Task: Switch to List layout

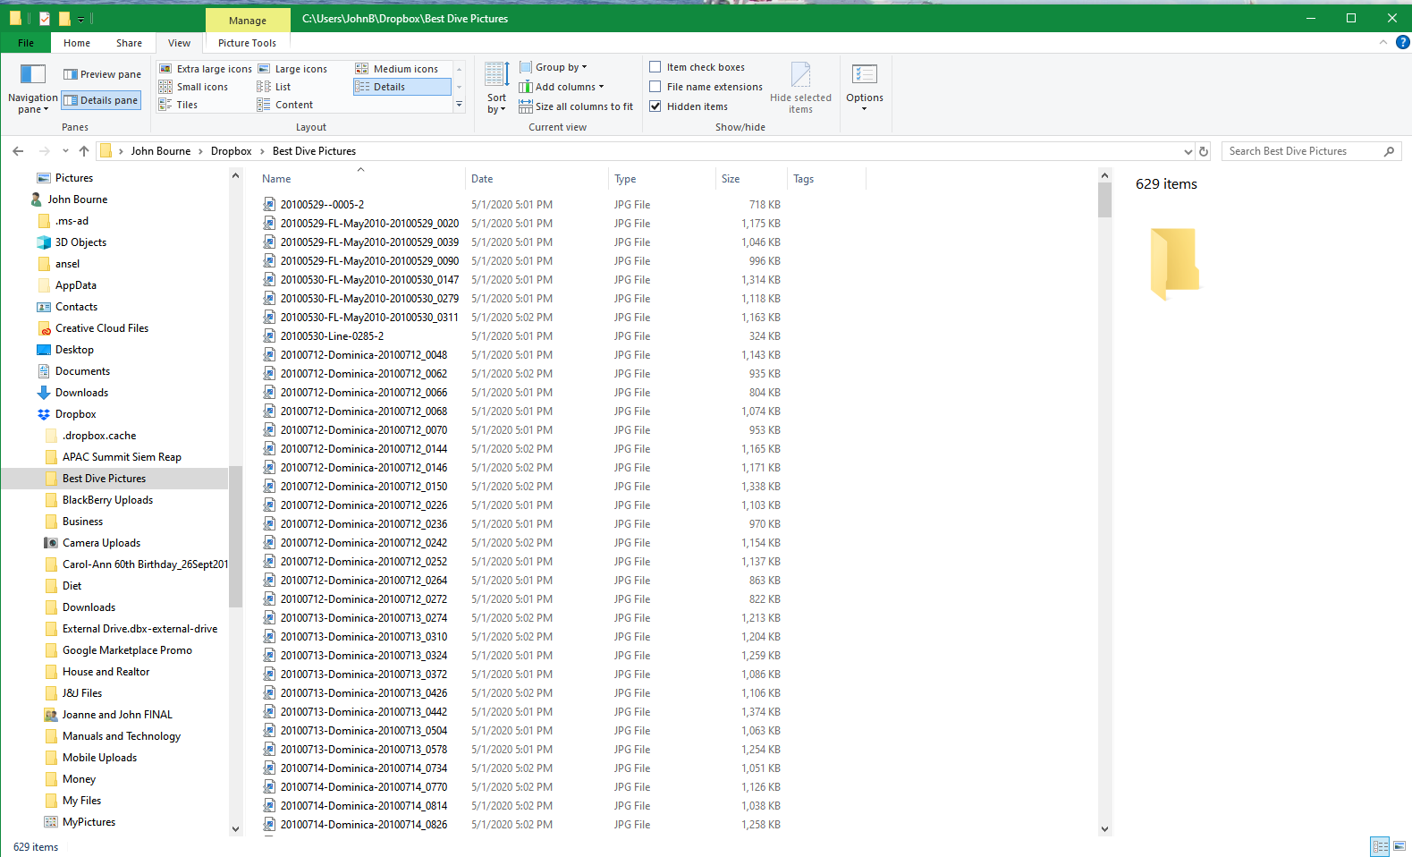Action: pos(275,87)
